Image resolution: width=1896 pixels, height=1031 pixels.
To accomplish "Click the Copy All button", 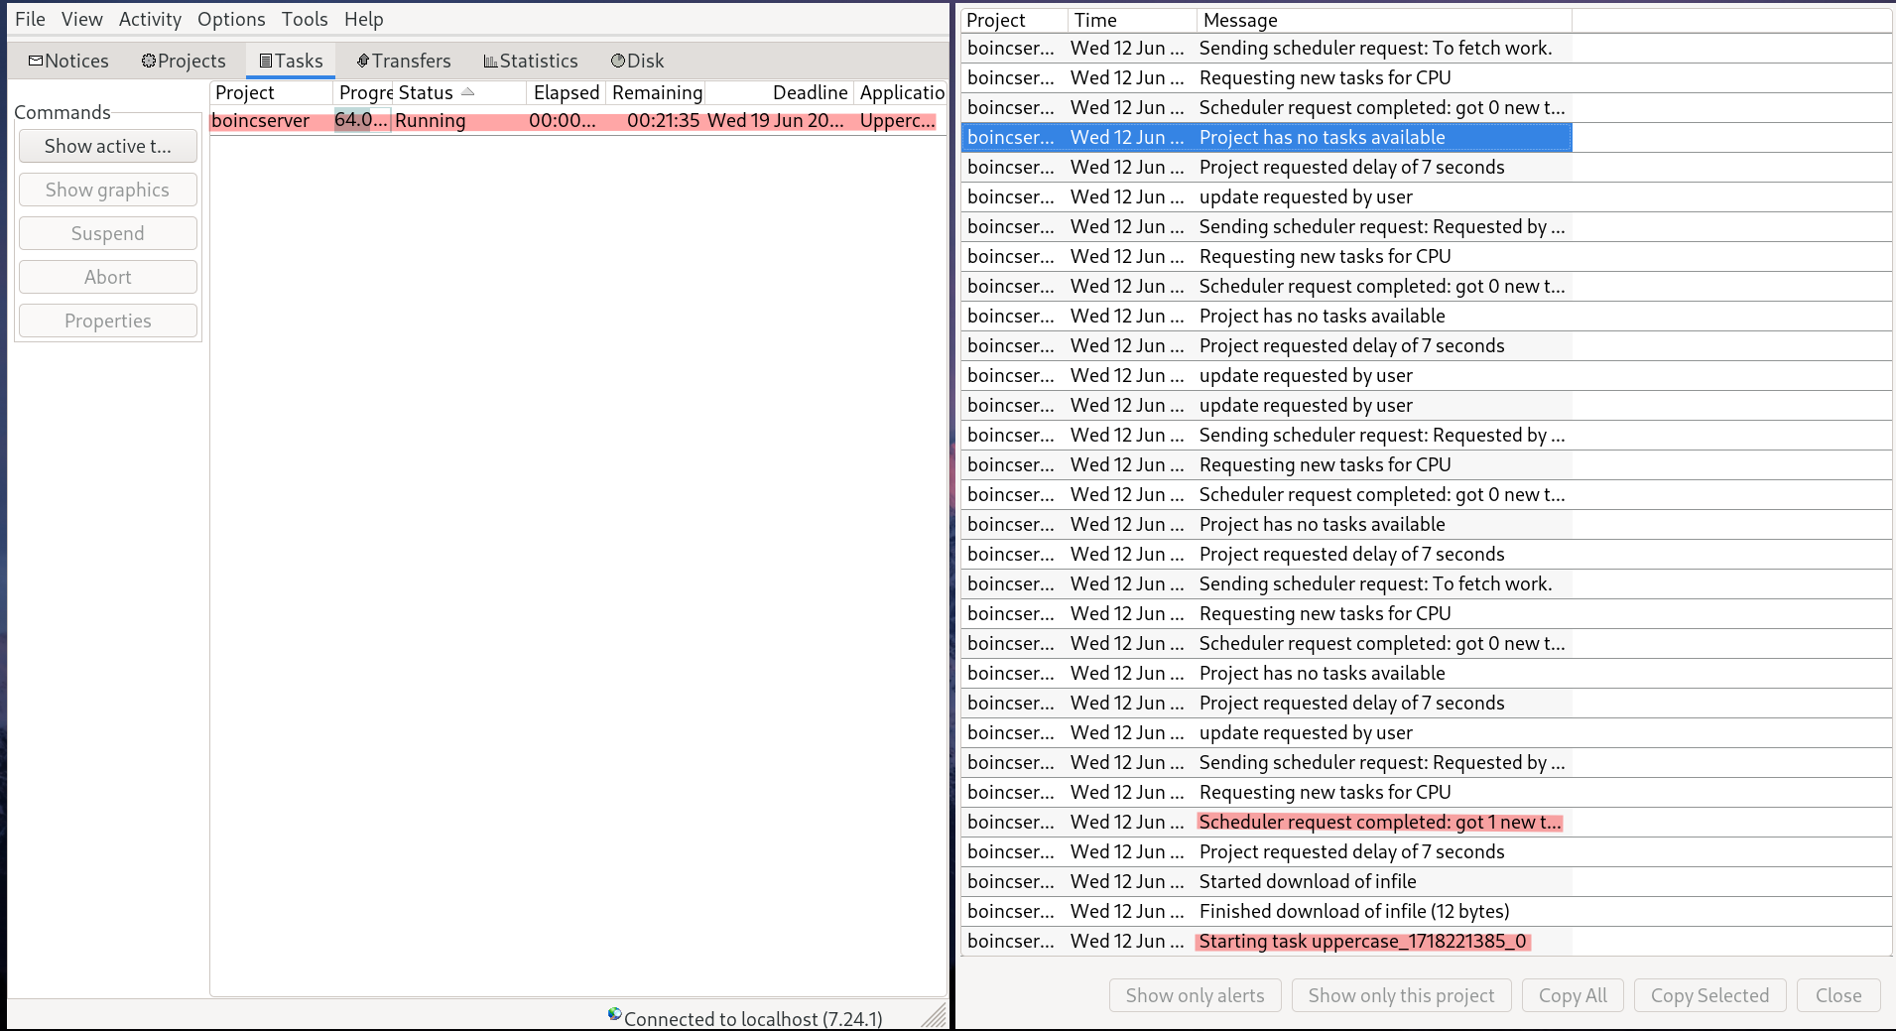I will [1573, 995].
